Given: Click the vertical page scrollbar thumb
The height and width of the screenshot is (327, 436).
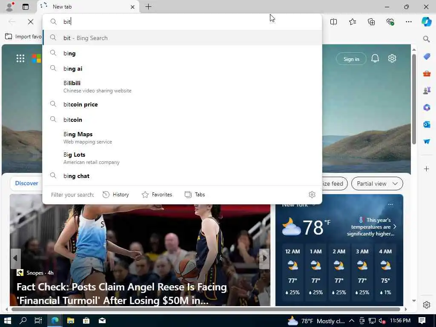Looking at the screenshot, I should tap(414, 99).
